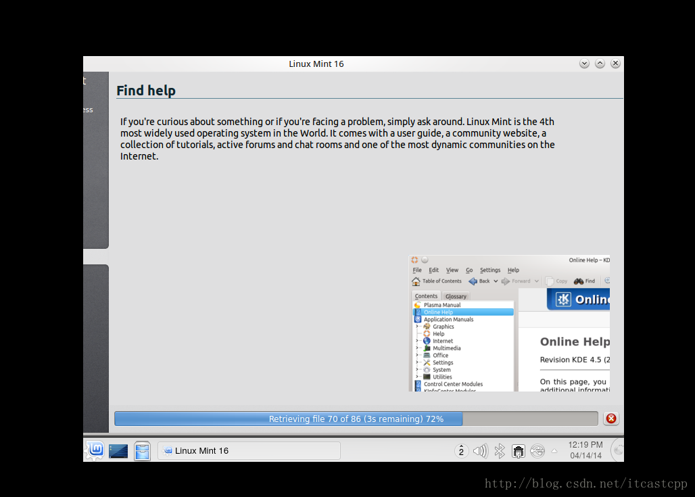Click the Office typewriter icon in tree
Viewport: 695px width, 497px height.
coord(427,355)
